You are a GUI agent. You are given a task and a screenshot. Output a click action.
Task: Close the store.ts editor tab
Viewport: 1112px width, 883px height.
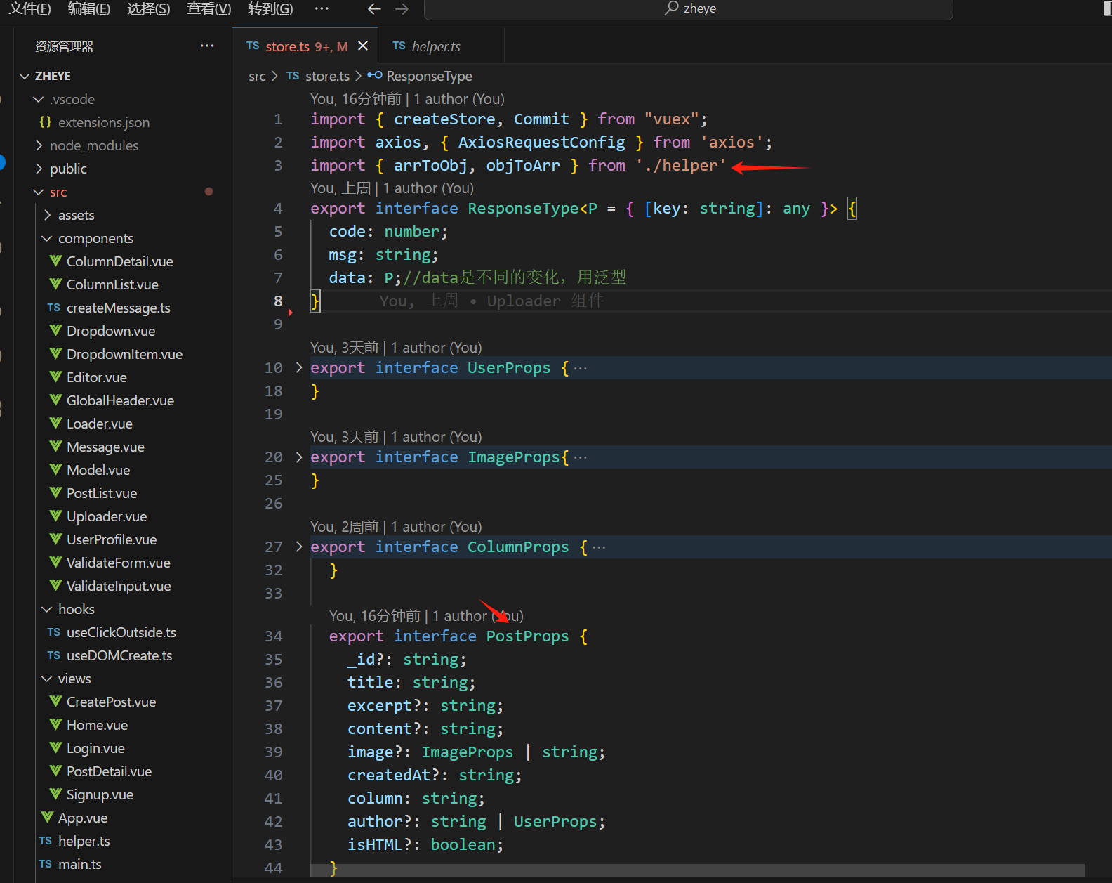click(x=363, y=46)
